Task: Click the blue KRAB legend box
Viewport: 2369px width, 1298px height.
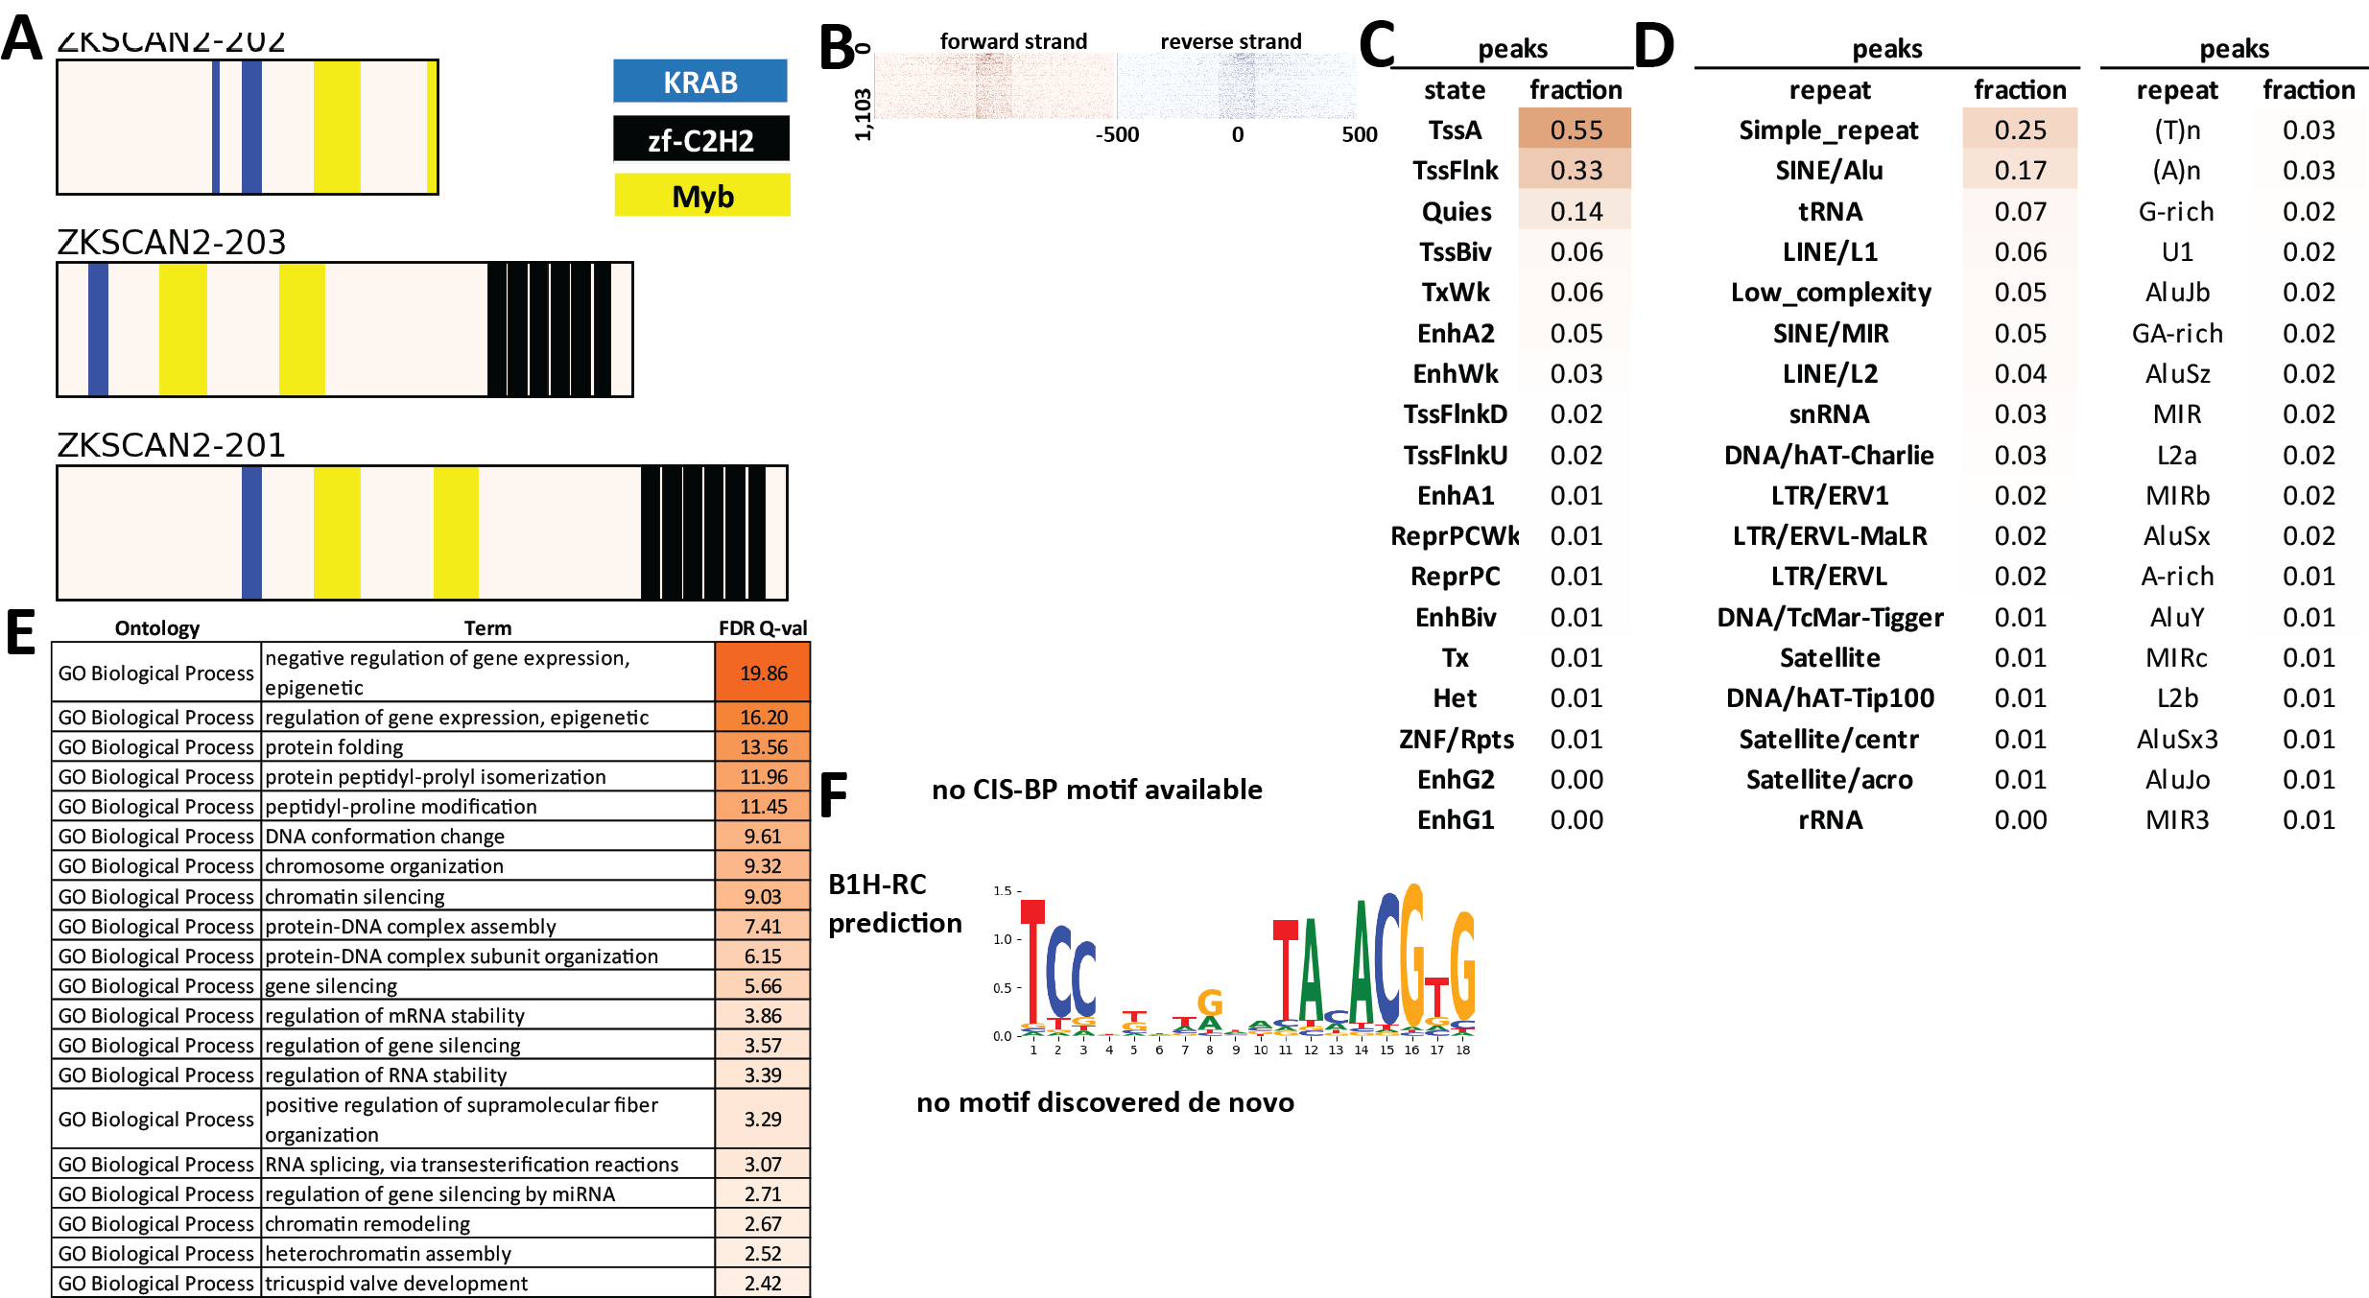Action: click(x=700, y=83)
